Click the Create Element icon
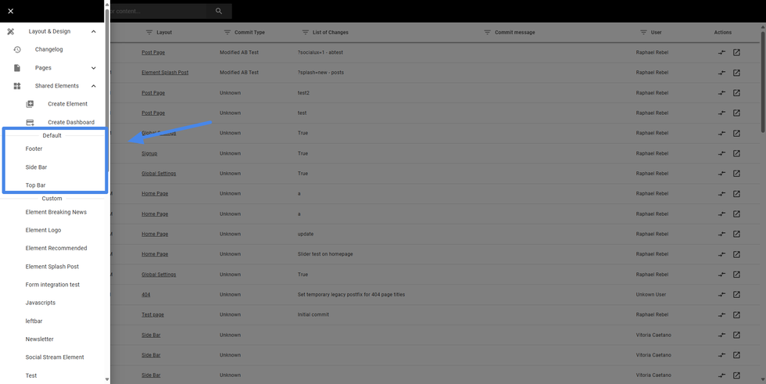This screenshot has height=384, width=766. (30, 104)
